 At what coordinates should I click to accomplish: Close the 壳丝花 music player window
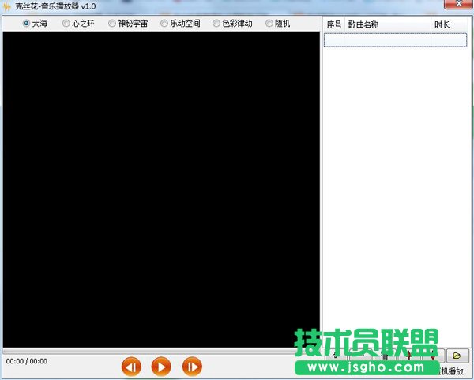coord(458,4)
